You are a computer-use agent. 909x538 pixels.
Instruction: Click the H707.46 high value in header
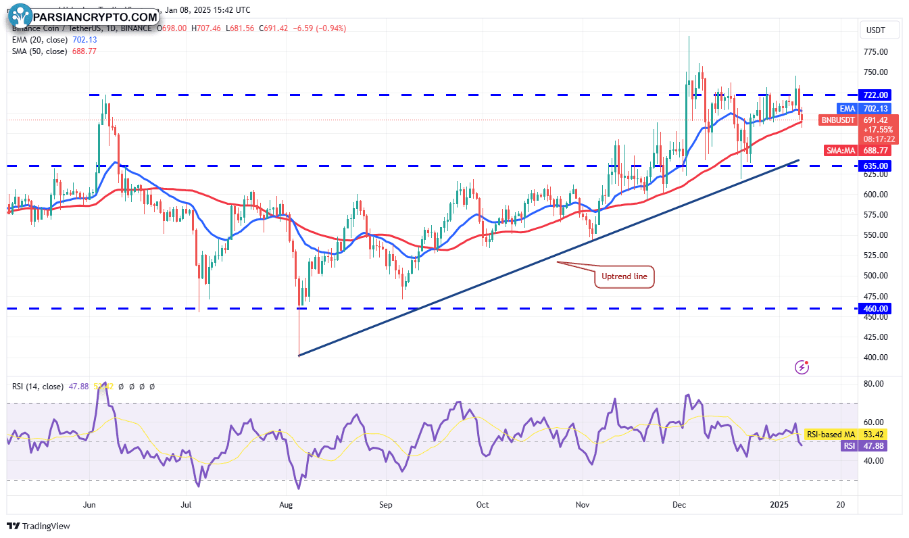point(207,28)
